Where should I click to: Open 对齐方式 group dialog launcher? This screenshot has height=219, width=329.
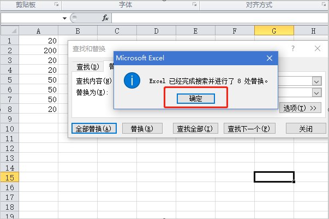point(324,4)
